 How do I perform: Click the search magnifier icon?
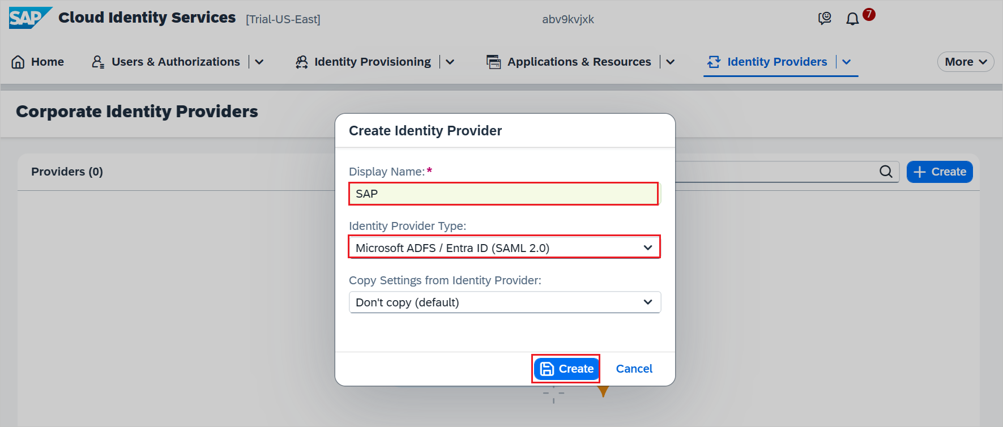coord(885,171)
